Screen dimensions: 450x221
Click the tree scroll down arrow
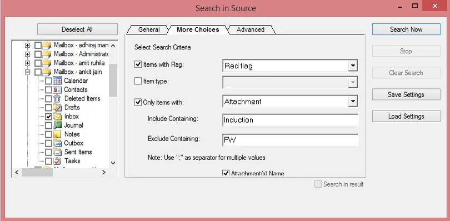click(113, 163)
